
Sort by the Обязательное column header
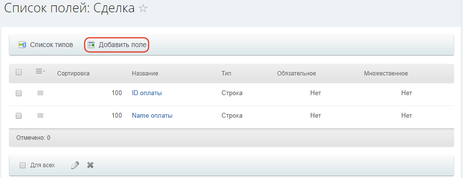click(x=297, y=74)
